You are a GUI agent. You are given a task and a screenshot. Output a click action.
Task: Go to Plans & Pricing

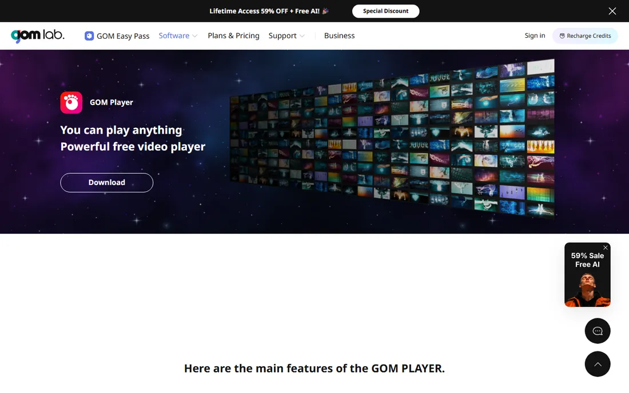233,35
